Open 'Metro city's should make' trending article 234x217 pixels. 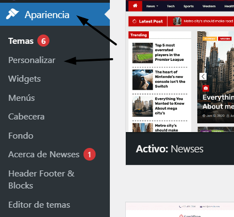click(166, 128)
